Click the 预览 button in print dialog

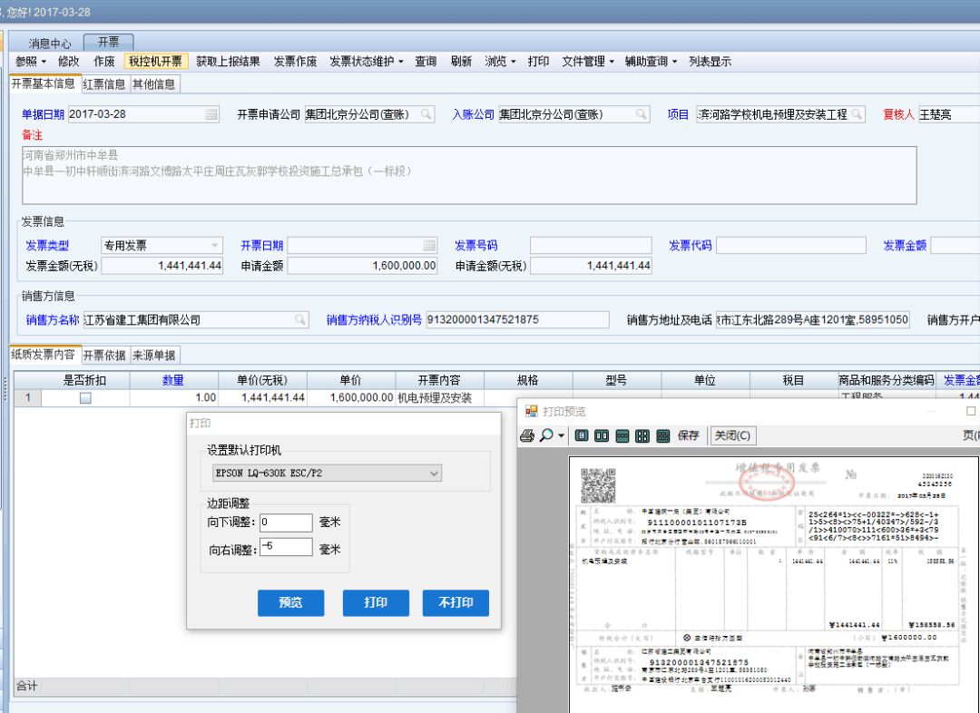coord(290,602)
